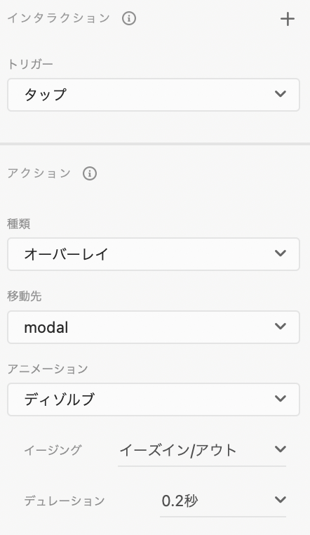This screenshot has height=535, width=310.
Task: Open easing dropdown showing イーズイン/アウト
Action: pos(202,450)
